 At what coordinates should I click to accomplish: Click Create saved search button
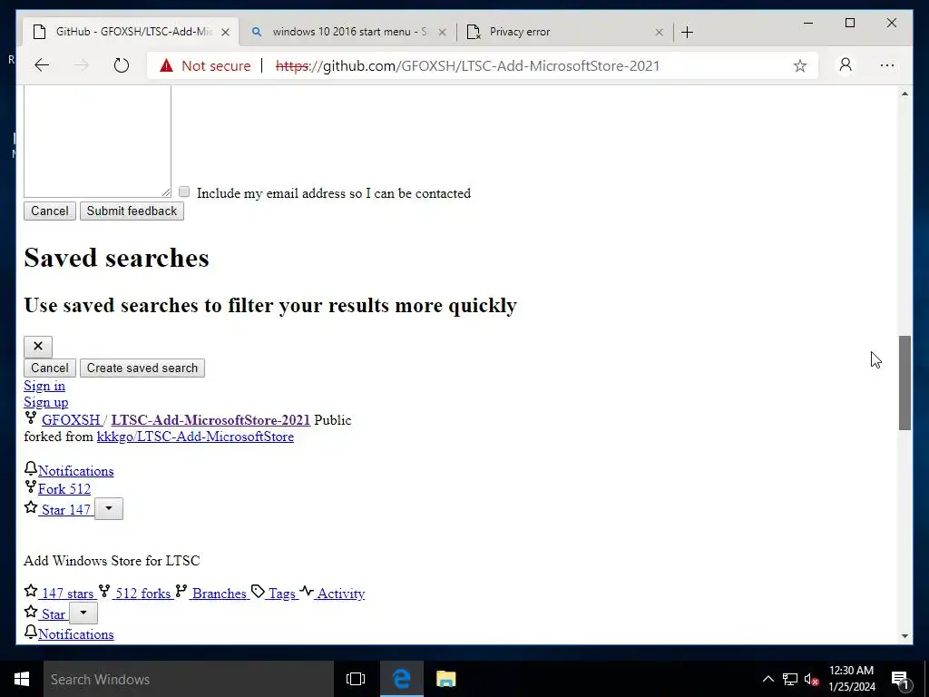coord(142,368)
